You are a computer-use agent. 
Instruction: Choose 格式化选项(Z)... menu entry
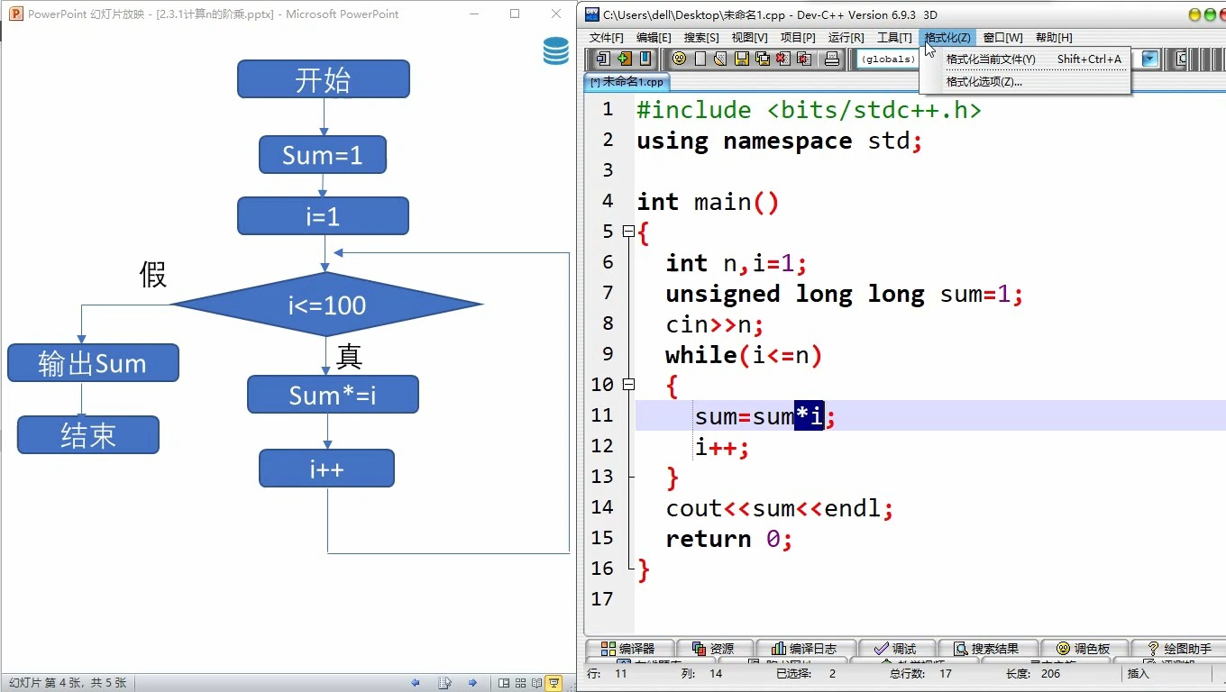(x=1025, y=81)
